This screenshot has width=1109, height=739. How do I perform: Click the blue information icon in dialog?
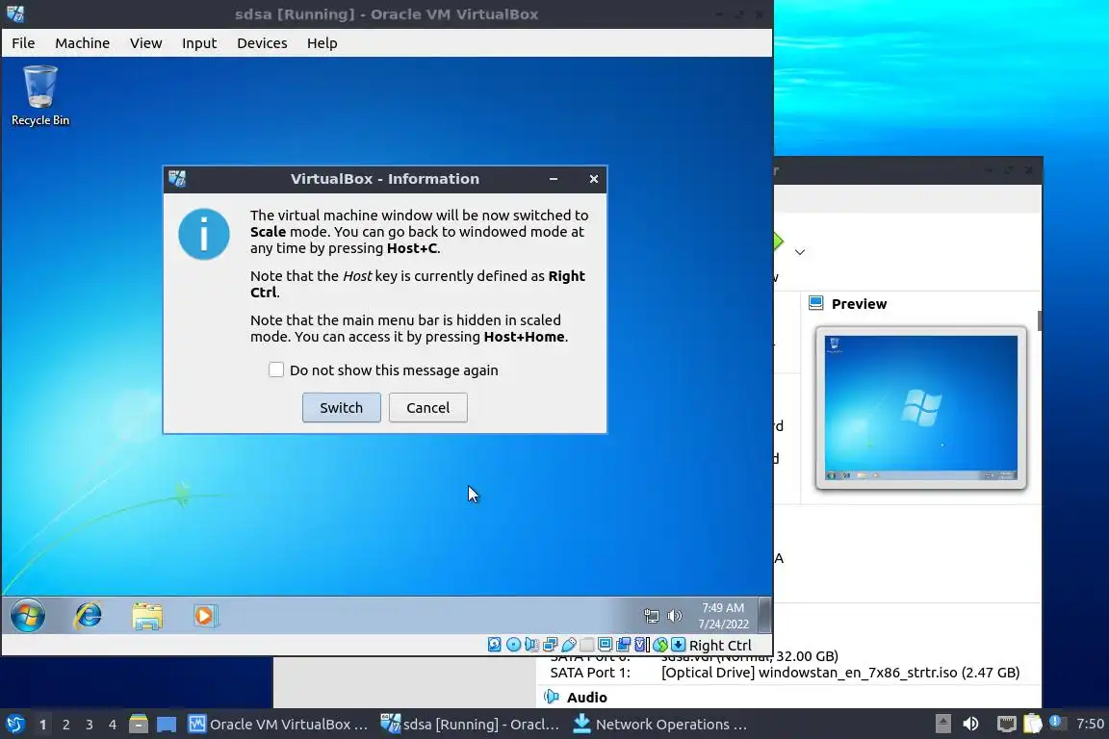tap(204, 234)
